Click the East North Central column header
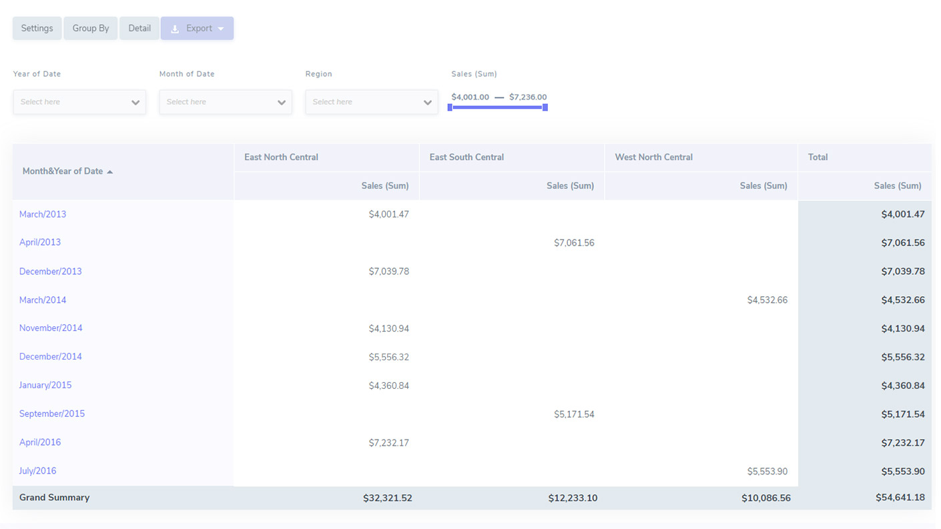 click(281, 157)
